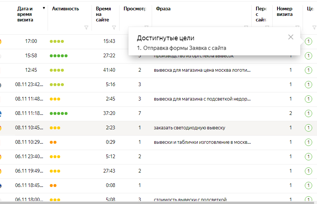Open the Время на сайте column filter
317x204 pixels.
point(114,27)
